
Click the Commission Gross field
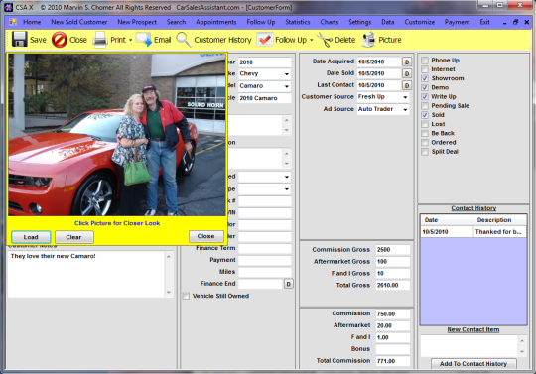392,250
